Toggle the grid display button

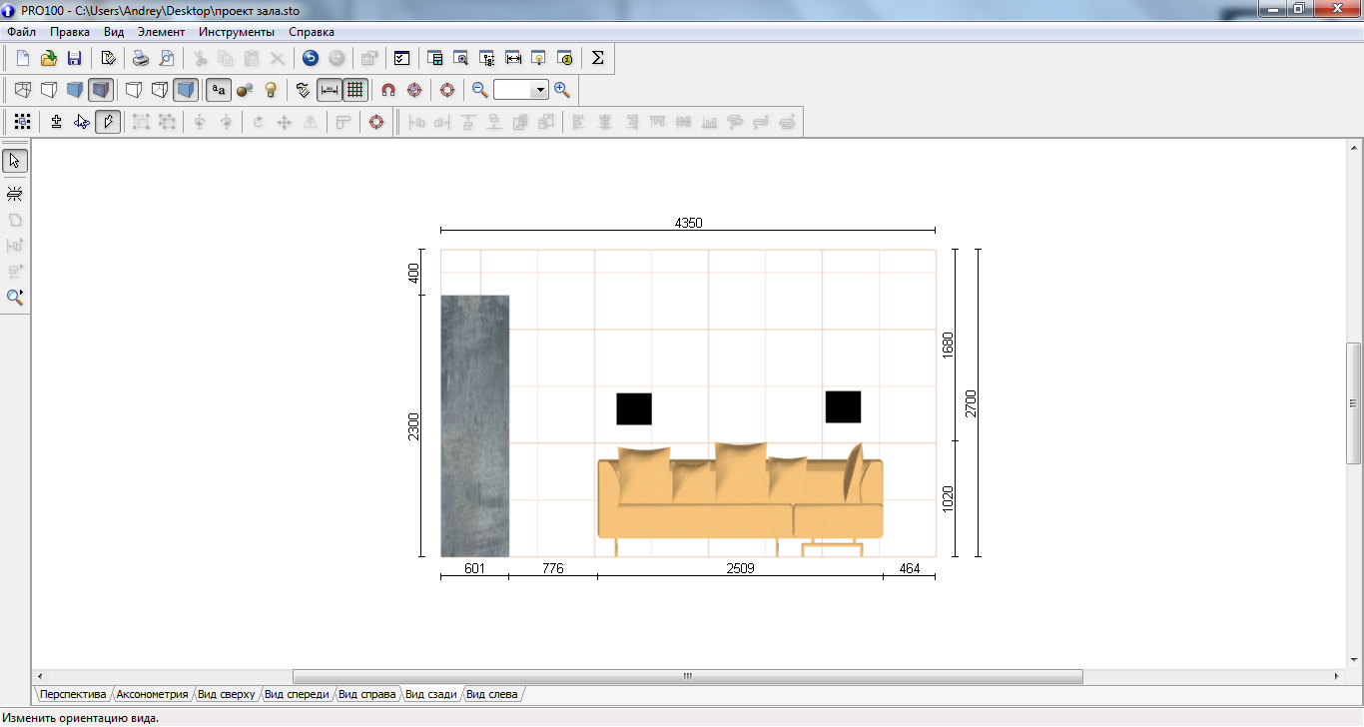tap(354, 90)
